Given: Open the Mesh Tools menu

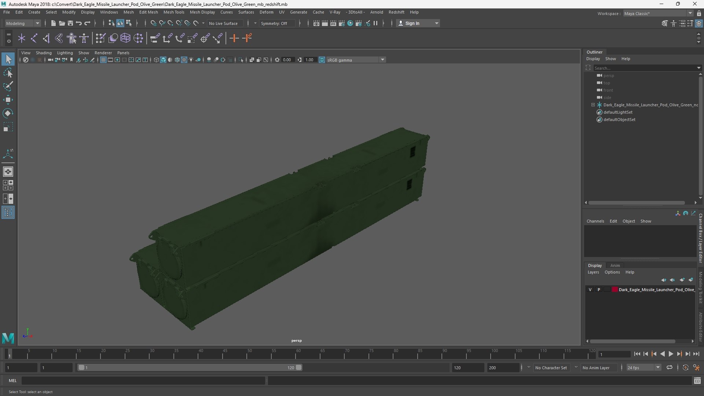Looking at the screenshot, I should pos(173,12).
